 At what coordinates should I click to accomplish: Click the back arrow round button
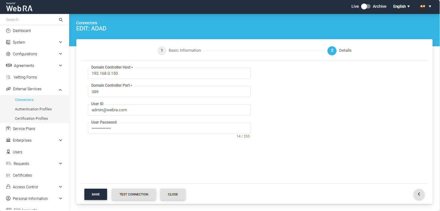pos(419,194)
